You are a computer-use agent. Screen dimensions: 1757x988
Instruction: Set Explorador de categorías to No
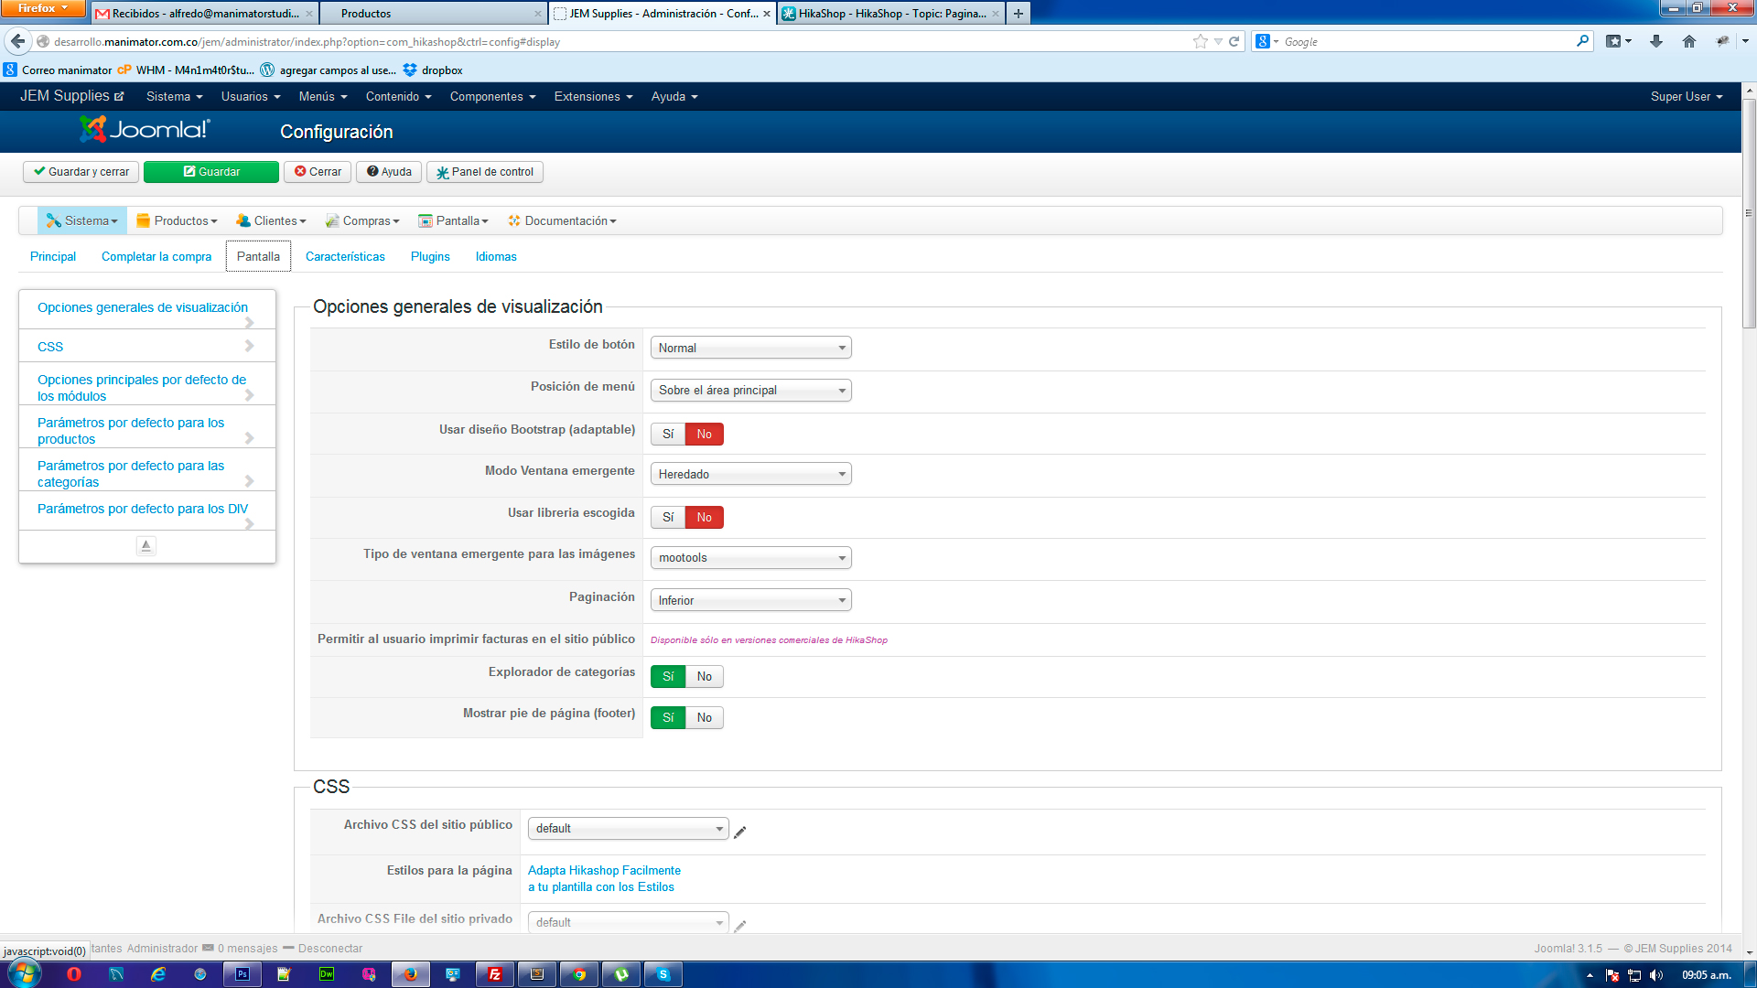point(704,677)
